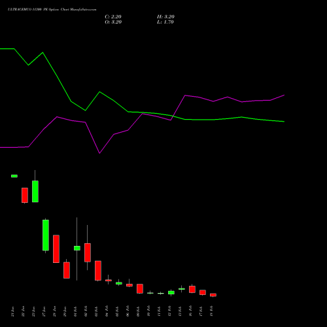The image size is (327, 327).
Task: Select the 23 Jan date label
Action: [33, 311]
